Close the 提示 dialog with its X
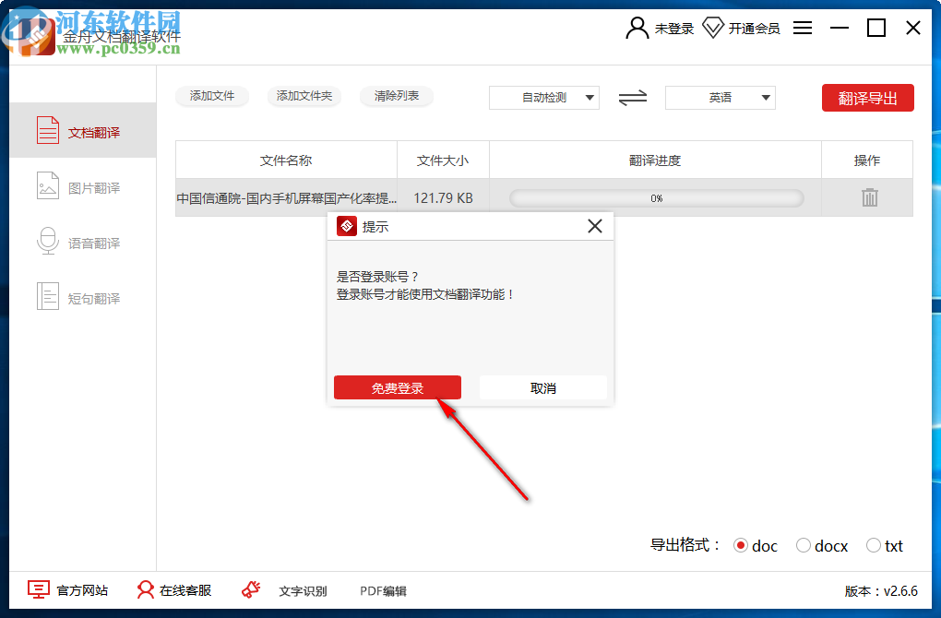Viewport: 941px width, 618px height. 594,225
